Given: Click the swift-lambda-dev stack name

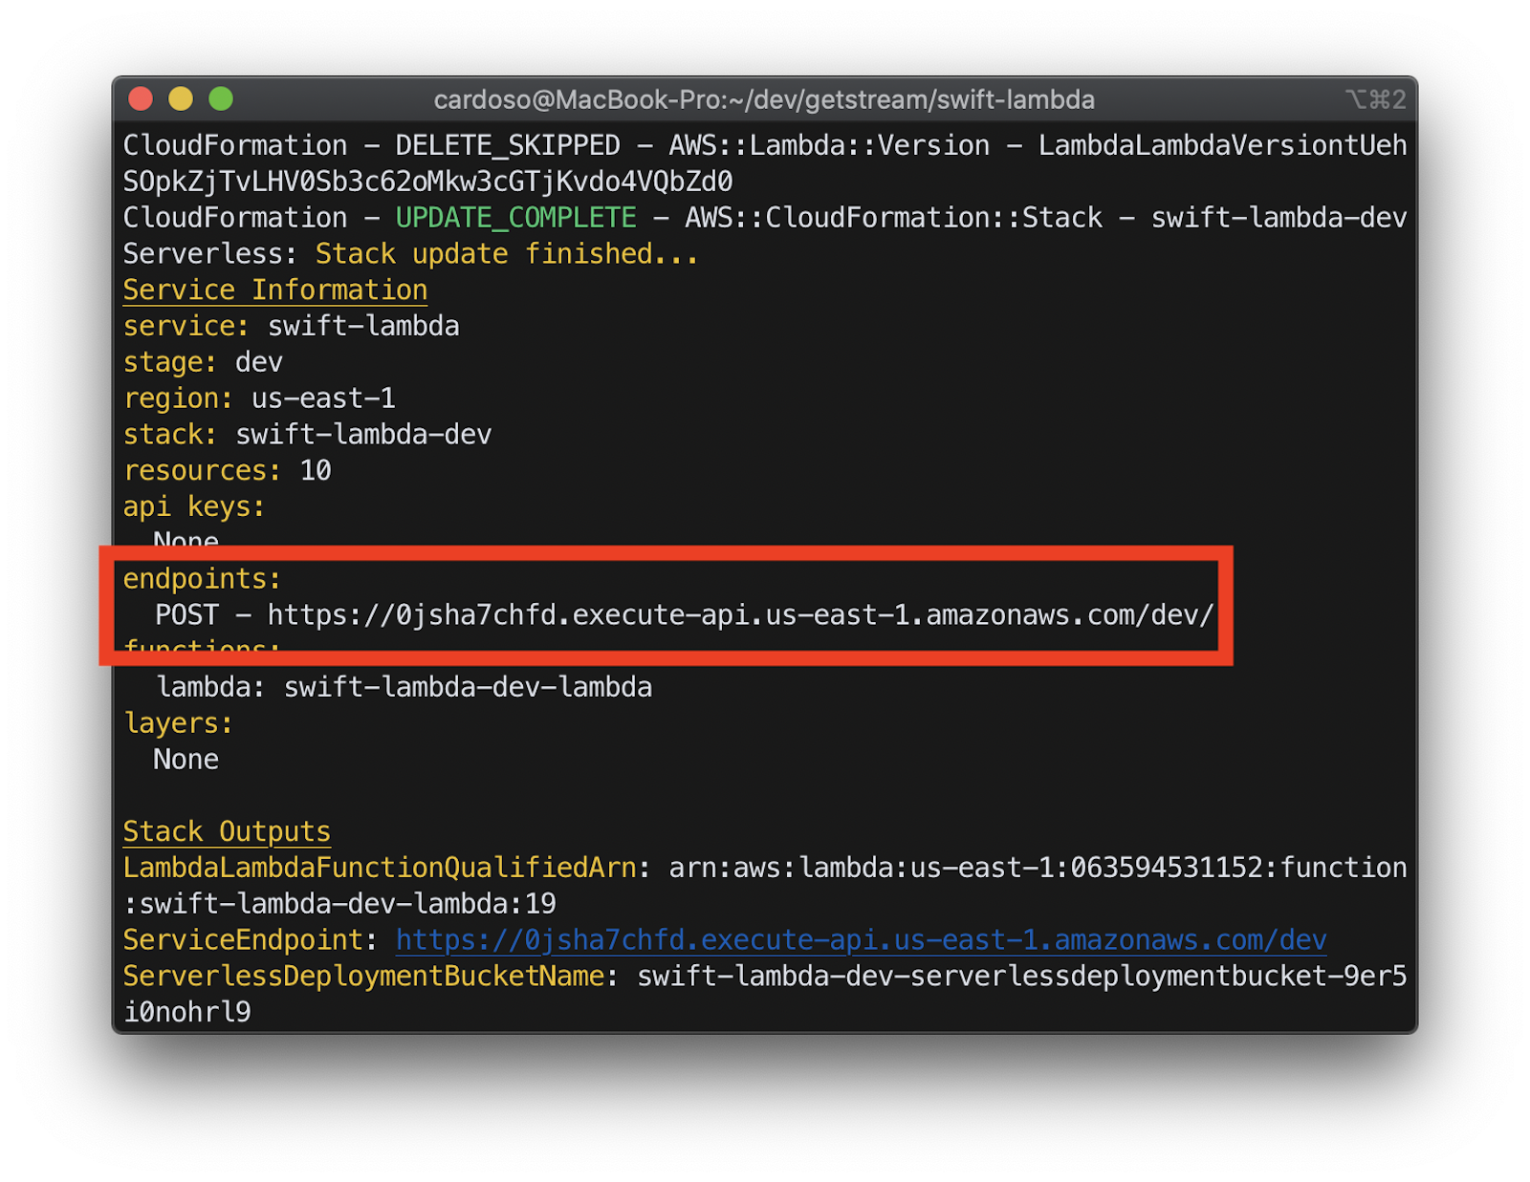Looking at the screenshot, I should tap(363, 435).
